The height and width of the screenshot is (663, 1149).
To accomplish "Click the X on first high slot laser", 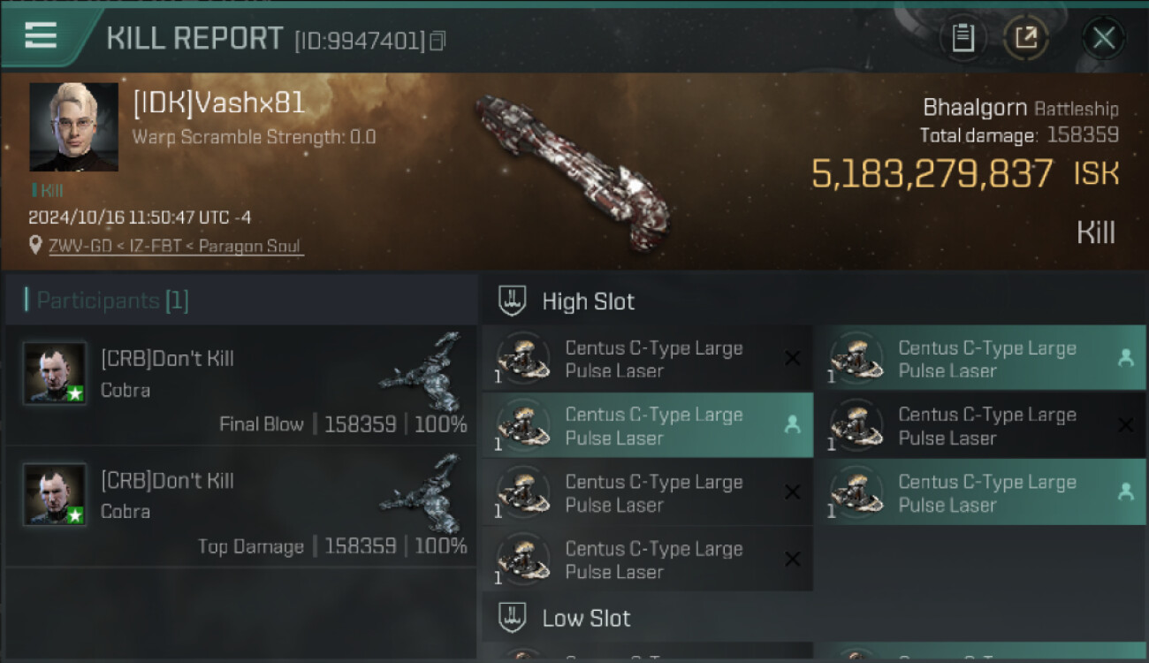I will [x=793, y=358].
